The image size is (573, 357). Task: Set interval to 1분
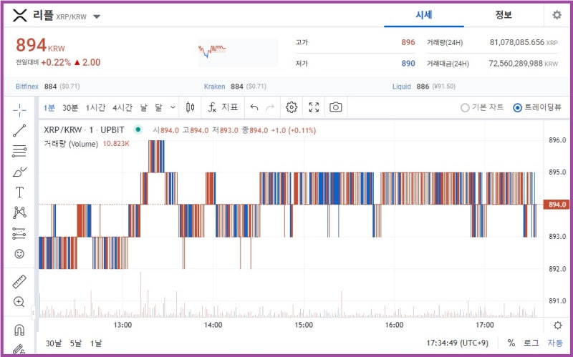click(x=49, y=108)
